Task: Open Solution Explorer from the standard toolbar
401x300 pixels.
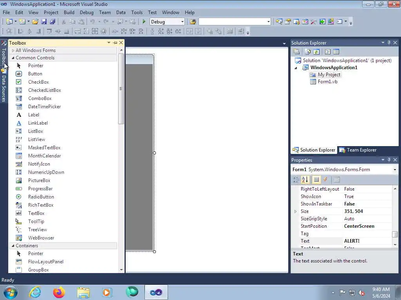Action: coord(279,22)
